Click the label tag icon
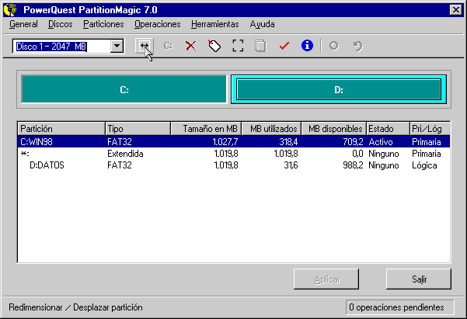The image size is (467, 319). click(x=214, y=46)
